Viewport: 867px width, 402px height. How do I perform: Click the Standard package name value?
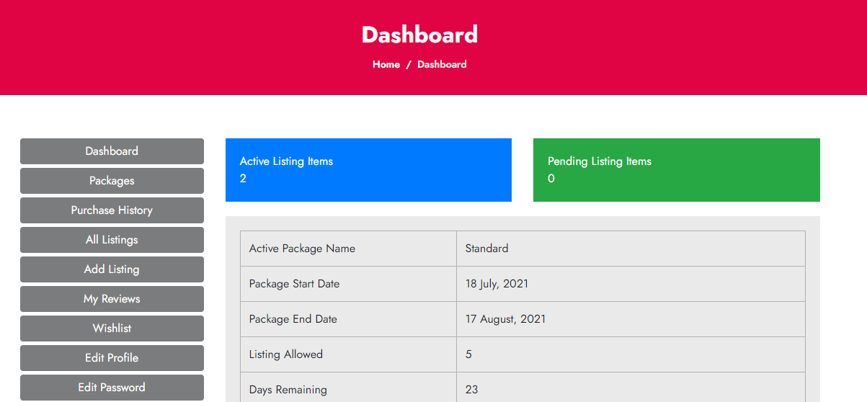pos(486,249)
